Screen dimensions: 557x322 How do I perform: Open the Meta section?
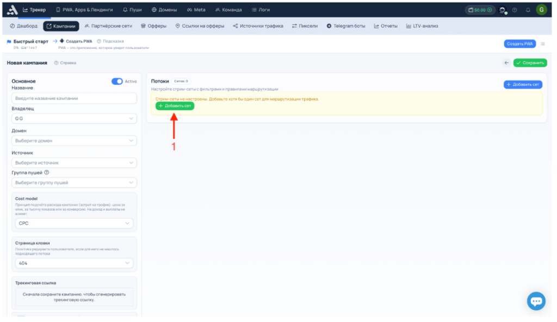(x=196, y=10)
